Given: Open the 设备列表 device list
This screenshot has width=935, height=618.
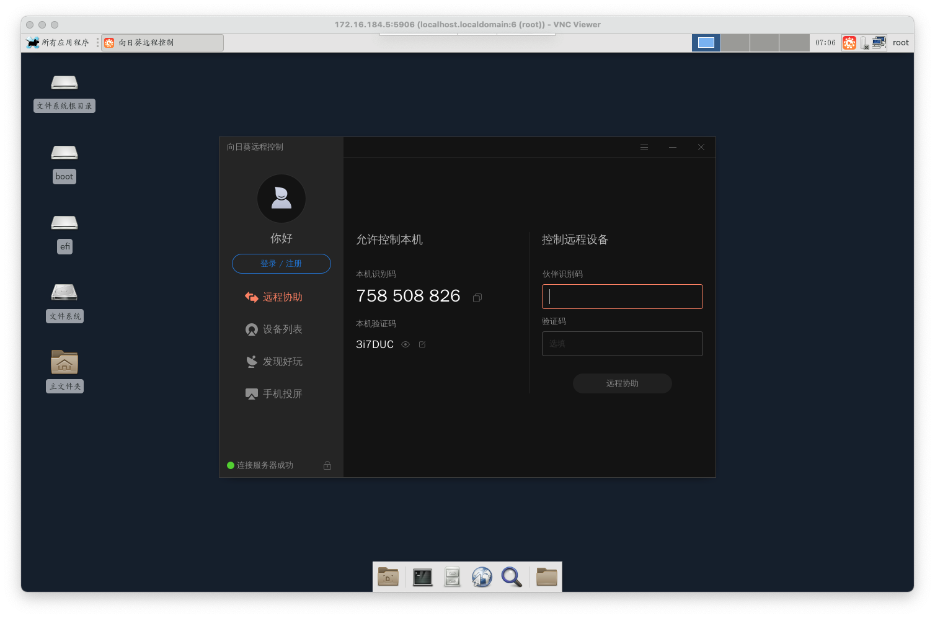Looking at the screenshot, I should click(x=274, y=329).
